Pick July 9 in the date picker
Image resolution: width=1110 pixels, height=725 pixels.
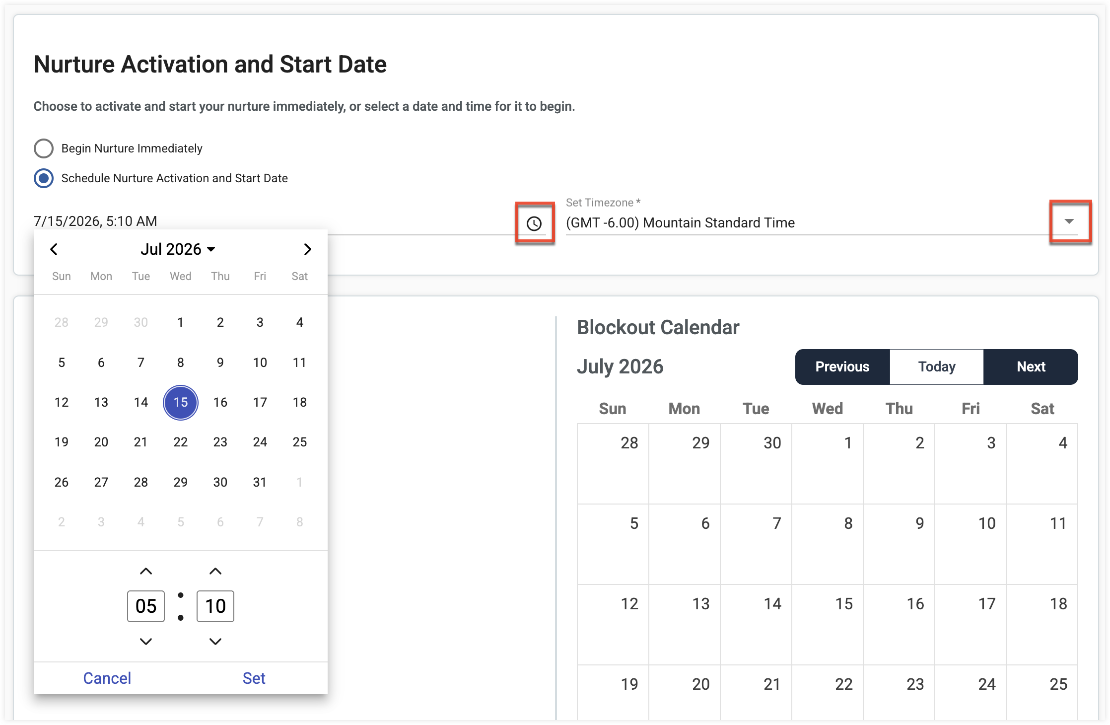(220, 363)
